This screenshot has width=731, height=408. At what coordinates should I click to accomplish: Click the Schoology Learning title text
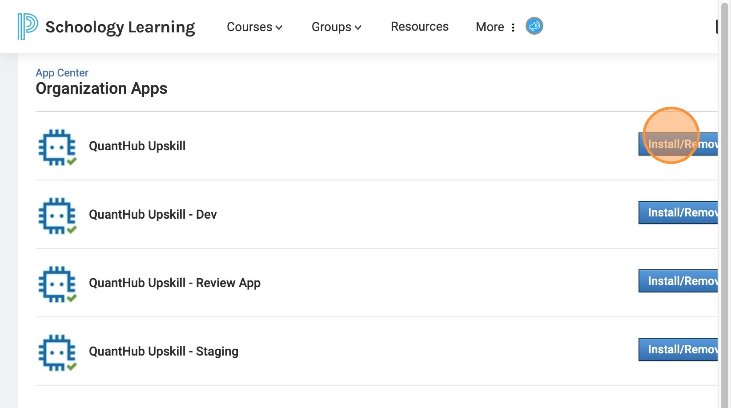120,27
